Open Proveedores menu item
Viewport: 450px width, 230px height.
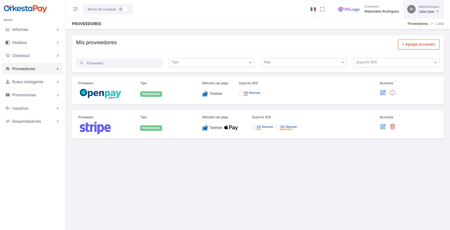(33, 69)
